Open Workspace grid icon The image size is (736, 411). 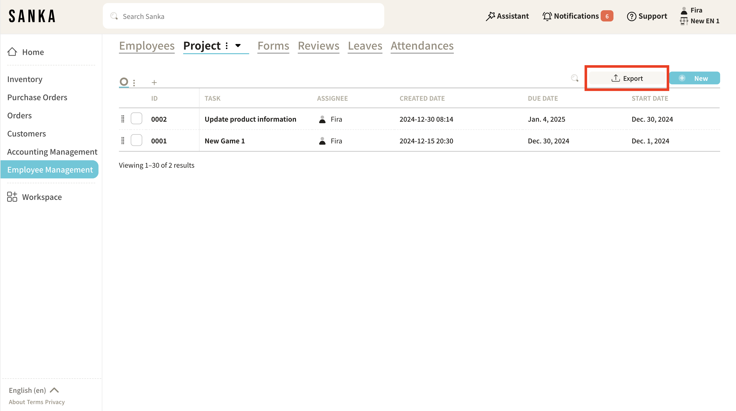click(x=12, y=197)
